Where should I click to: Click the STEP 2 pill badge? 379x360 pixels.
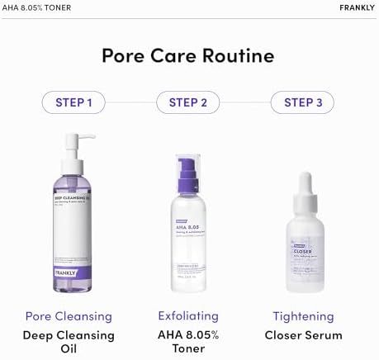tap(188, 102)
